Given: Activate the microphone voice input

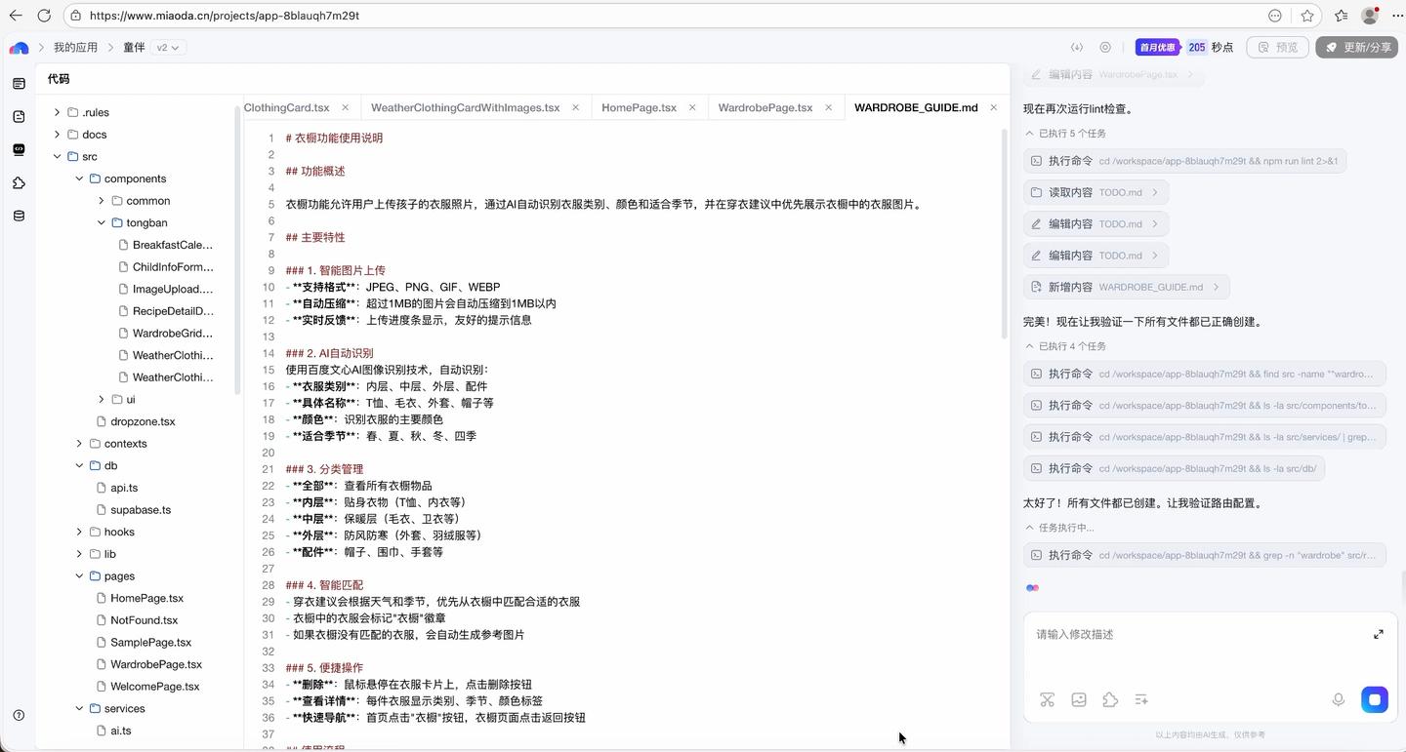Looking at the screenshot, I should tap(1339, 699).
